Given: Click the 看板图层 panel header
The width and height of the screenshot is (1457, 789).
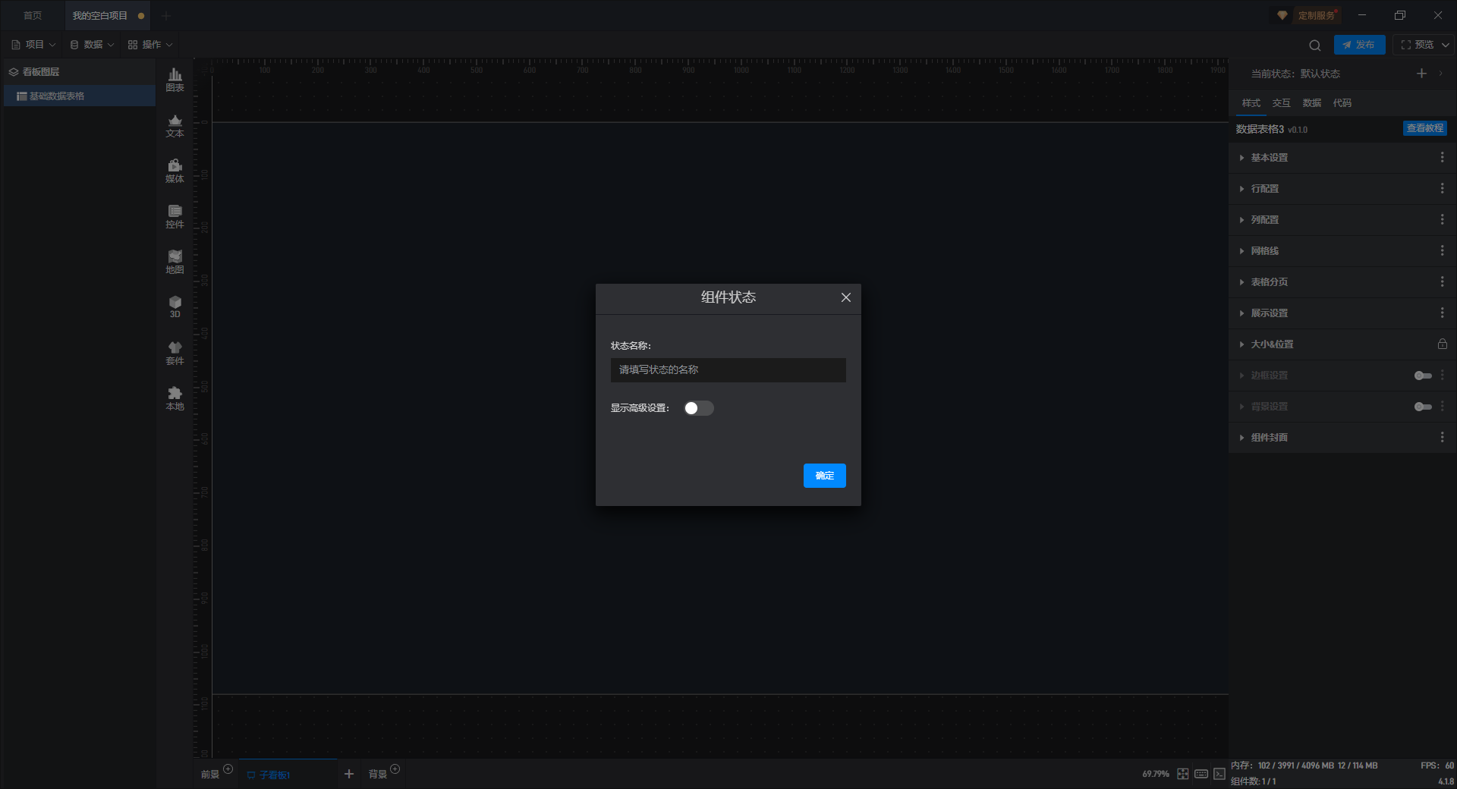Looking at the screenshot, I should [80, 72].
